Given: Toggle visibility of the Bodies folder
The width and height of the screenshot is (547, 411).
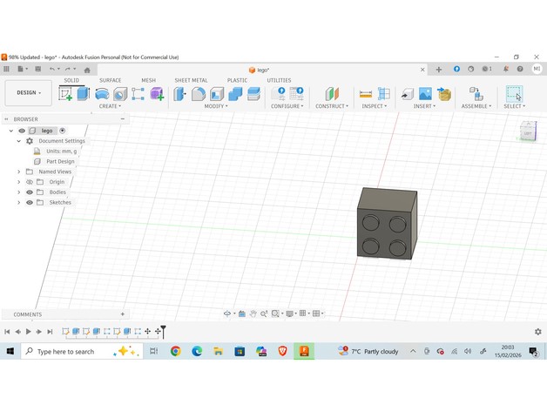Looking at the screenshot, I should click(30, 192).
